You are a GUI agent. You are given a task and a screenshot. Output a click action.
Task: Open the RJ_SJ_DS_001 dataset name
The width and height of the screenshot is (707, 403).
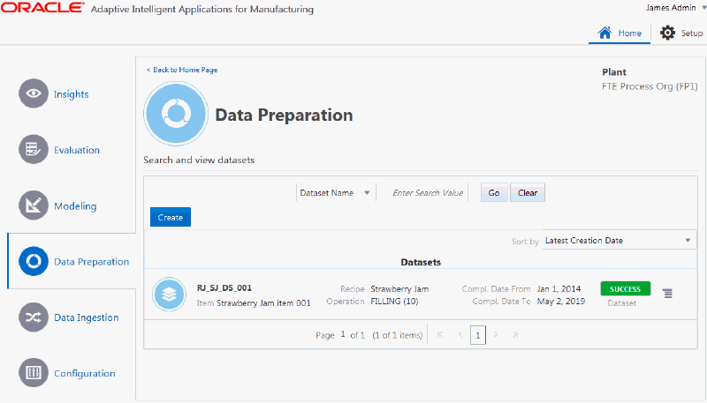click(224, 287)
